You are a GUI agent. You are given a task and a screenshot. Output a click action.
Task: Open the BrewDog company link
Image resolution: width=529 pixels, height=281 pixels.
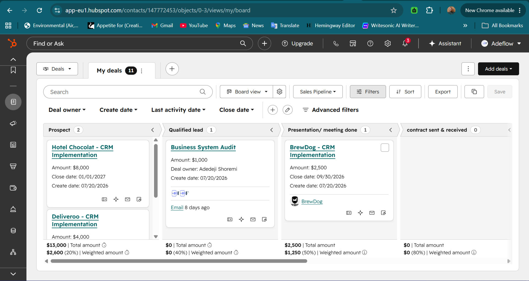pos(312,201)
